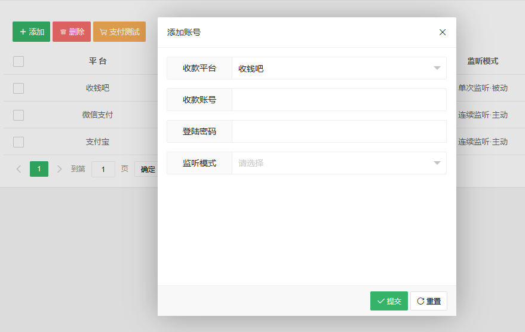Check the checkbox for 支付宝 row

[19, 142]
